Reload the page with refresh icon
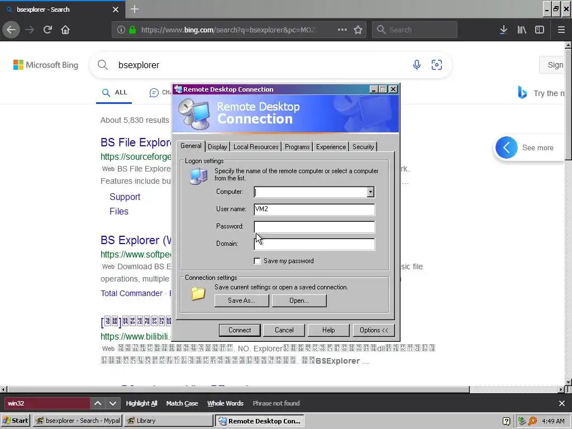This screenshot has width=572, height=429. point(47,30)
